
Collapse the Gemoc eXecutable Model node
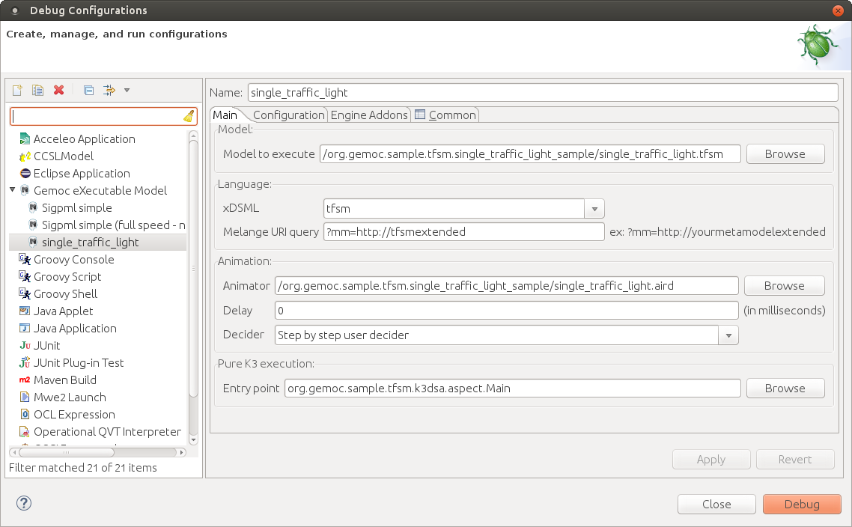click(13, 190)
